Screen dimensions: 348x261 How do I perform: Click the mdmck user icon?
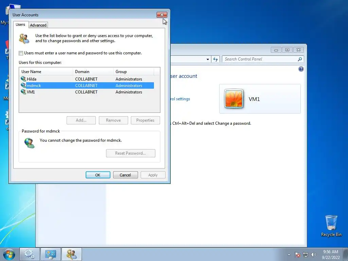[23, 85]
